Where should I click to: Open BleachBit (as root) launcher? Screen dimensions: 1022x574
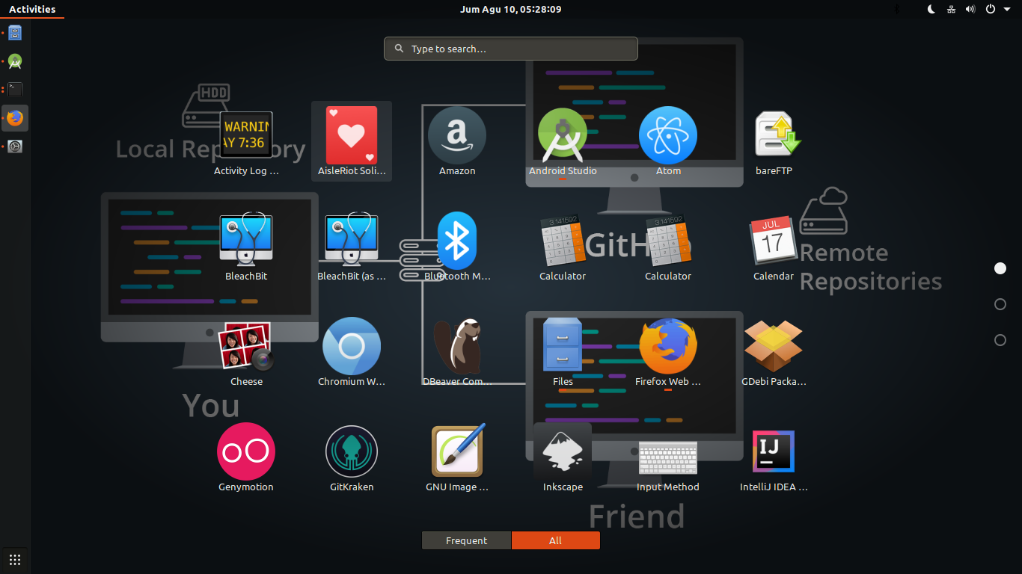(352, 247)
